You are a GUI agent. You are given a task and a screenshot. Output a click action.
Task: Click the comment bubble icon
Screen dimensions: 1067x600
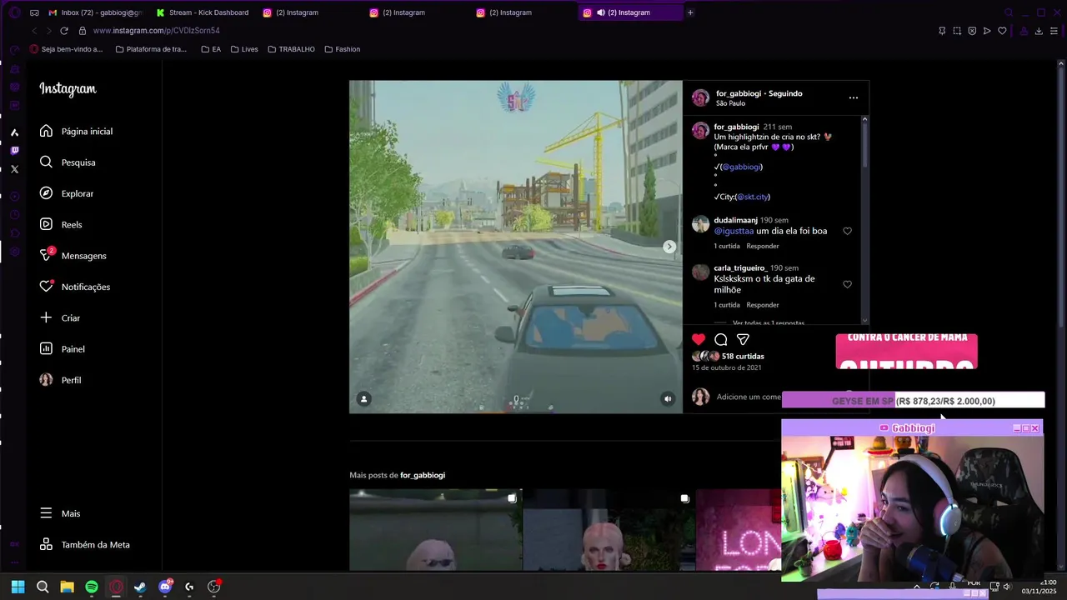[x=721, y=339]
